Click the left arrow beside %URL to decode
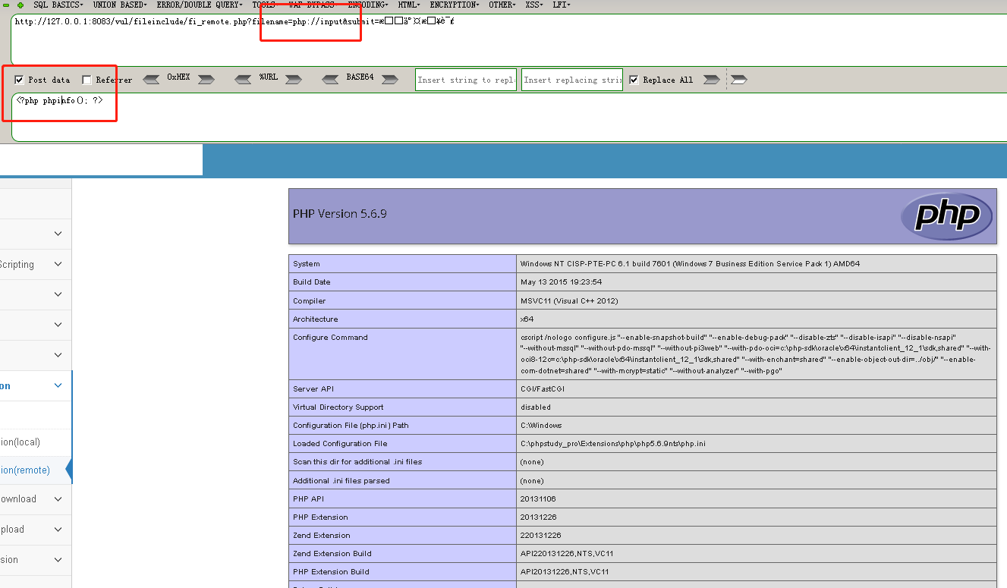 pos(243,79)
